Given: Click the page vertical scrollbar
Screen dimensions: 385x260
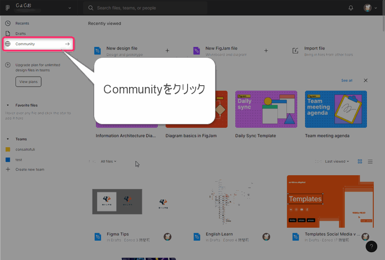Looking at the screenshot, I should (x=384, y=24).
